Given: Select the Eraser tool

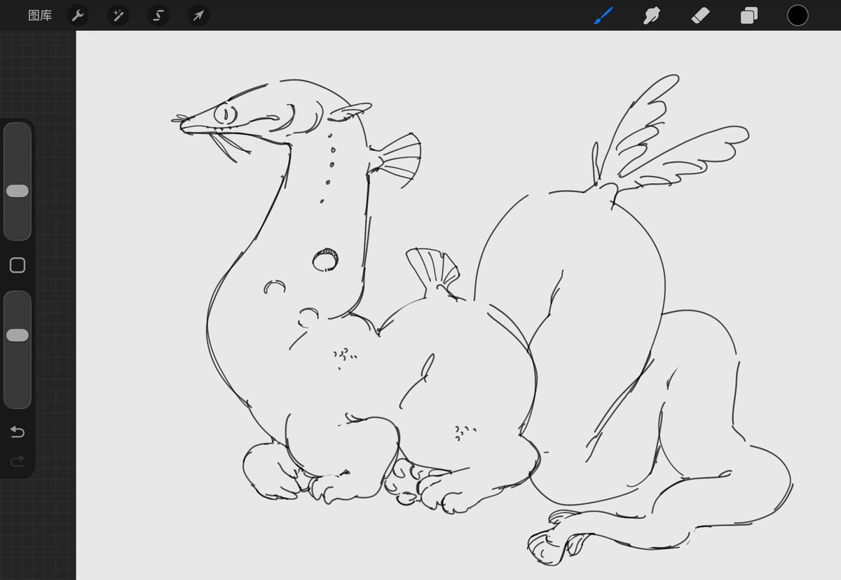Looking at the screenshot, I should click(x=700, y=15).
